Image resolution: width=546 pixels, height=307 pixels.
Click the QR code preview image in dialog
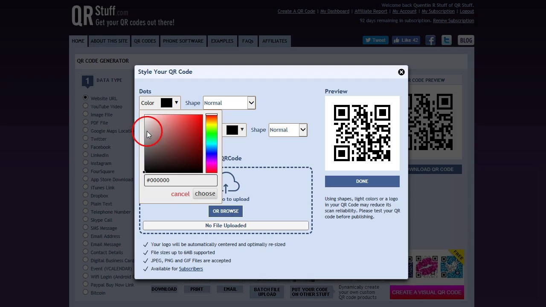click(x=362, y=133)
